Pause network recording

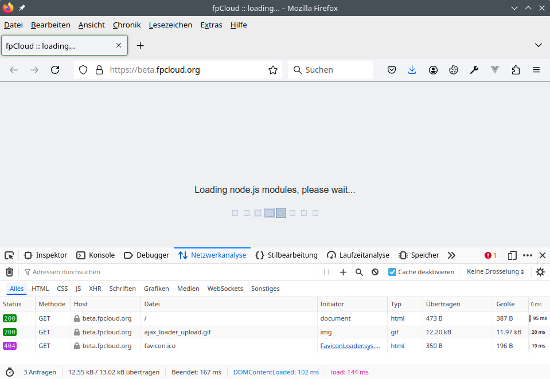click(327, 272)
